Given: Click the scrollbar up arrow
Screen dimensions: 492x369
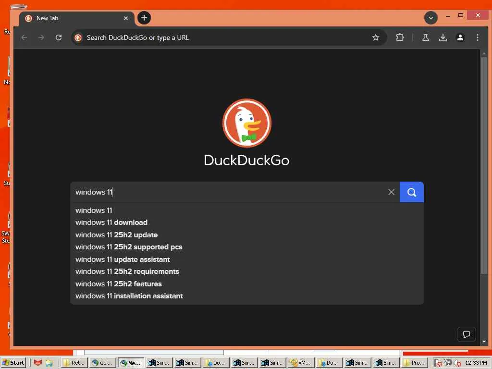Looking at the screenshot, I should pos(484,54).
